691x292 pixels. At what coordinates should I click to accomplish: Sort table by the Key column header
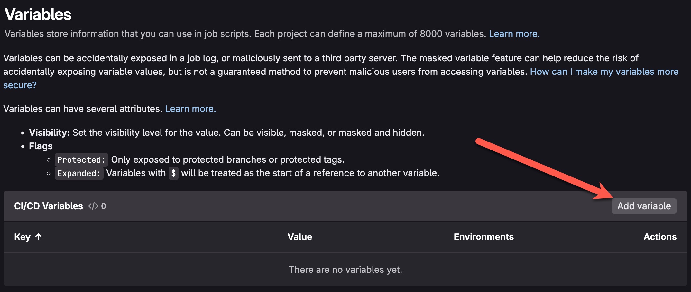tap(22, 237)
